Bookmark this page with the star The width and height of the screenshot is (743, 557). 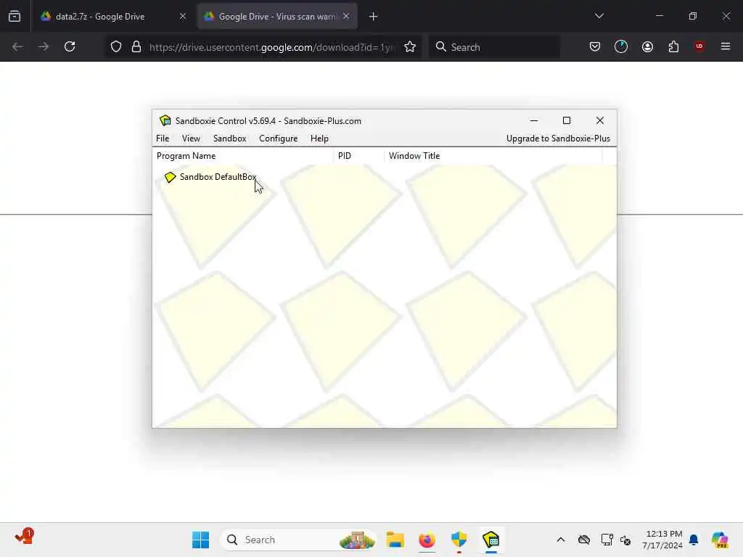pyautogui.click(x=410, y=46)
